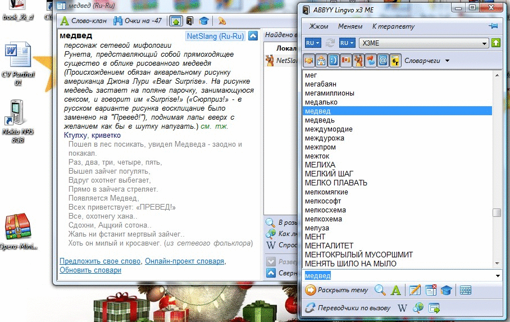Toggle the @ symbol dictionary icon
The width and height of the screenshot is (510, 322).
[x=383, y=61]
